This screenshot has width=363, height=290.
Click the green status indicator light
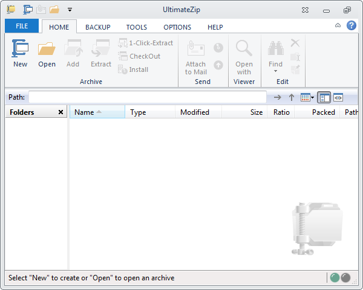tap(334, 278)
